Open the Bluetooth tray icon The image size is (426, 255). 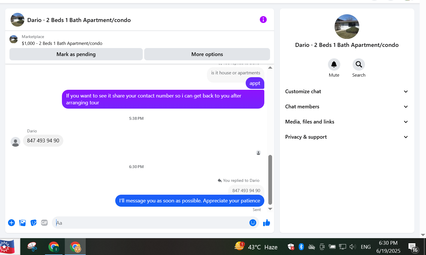coord(301,247)
